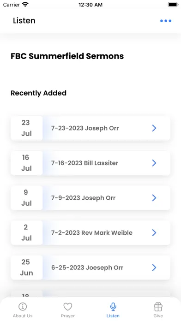Open chevron for 7-23-2023 Joseph Orr
The width and height of the screenshot is (181, 321).
click(x=154, y=128)
